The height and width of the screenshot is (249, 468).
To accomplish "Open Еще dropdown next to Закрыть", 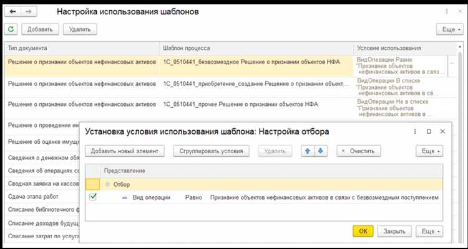I will tap(429, 231).
